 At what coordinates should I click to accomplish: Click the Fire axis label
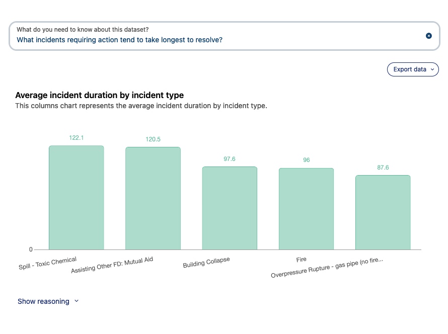[301, 260]
